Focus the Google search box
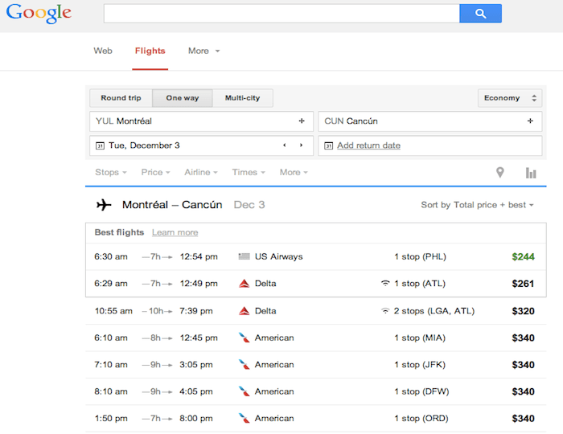563x434 pixels. coord(281,14)
